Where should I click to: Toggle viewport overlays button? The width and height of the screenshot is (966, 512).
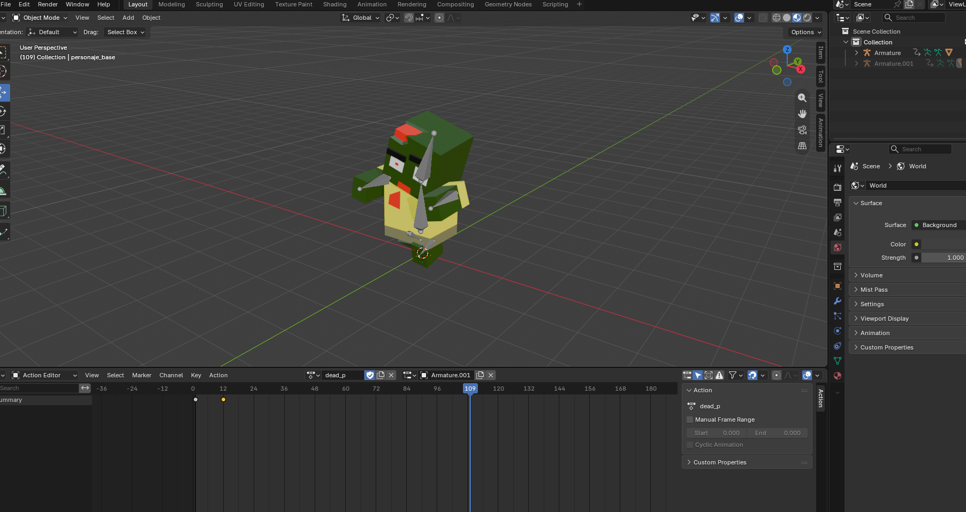(x=739, y=18)
